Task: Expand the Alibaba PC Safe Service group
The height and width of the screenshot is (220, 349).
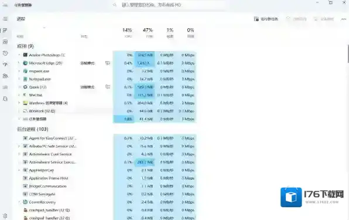Action: coord(19,146)
